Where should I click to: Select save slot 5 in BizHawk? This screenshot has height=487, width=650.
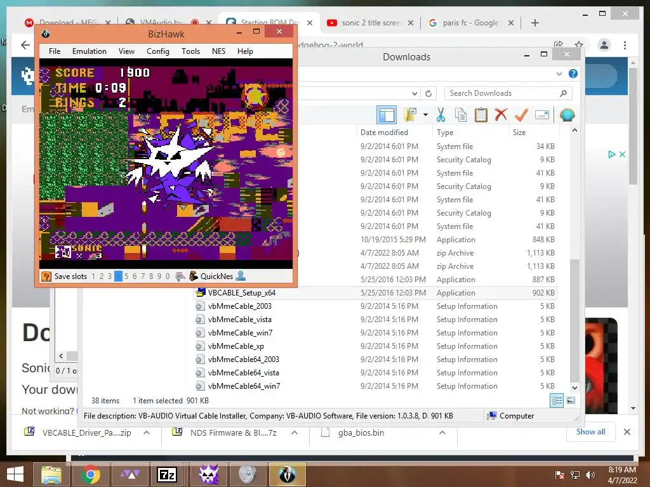pos(126,276)
